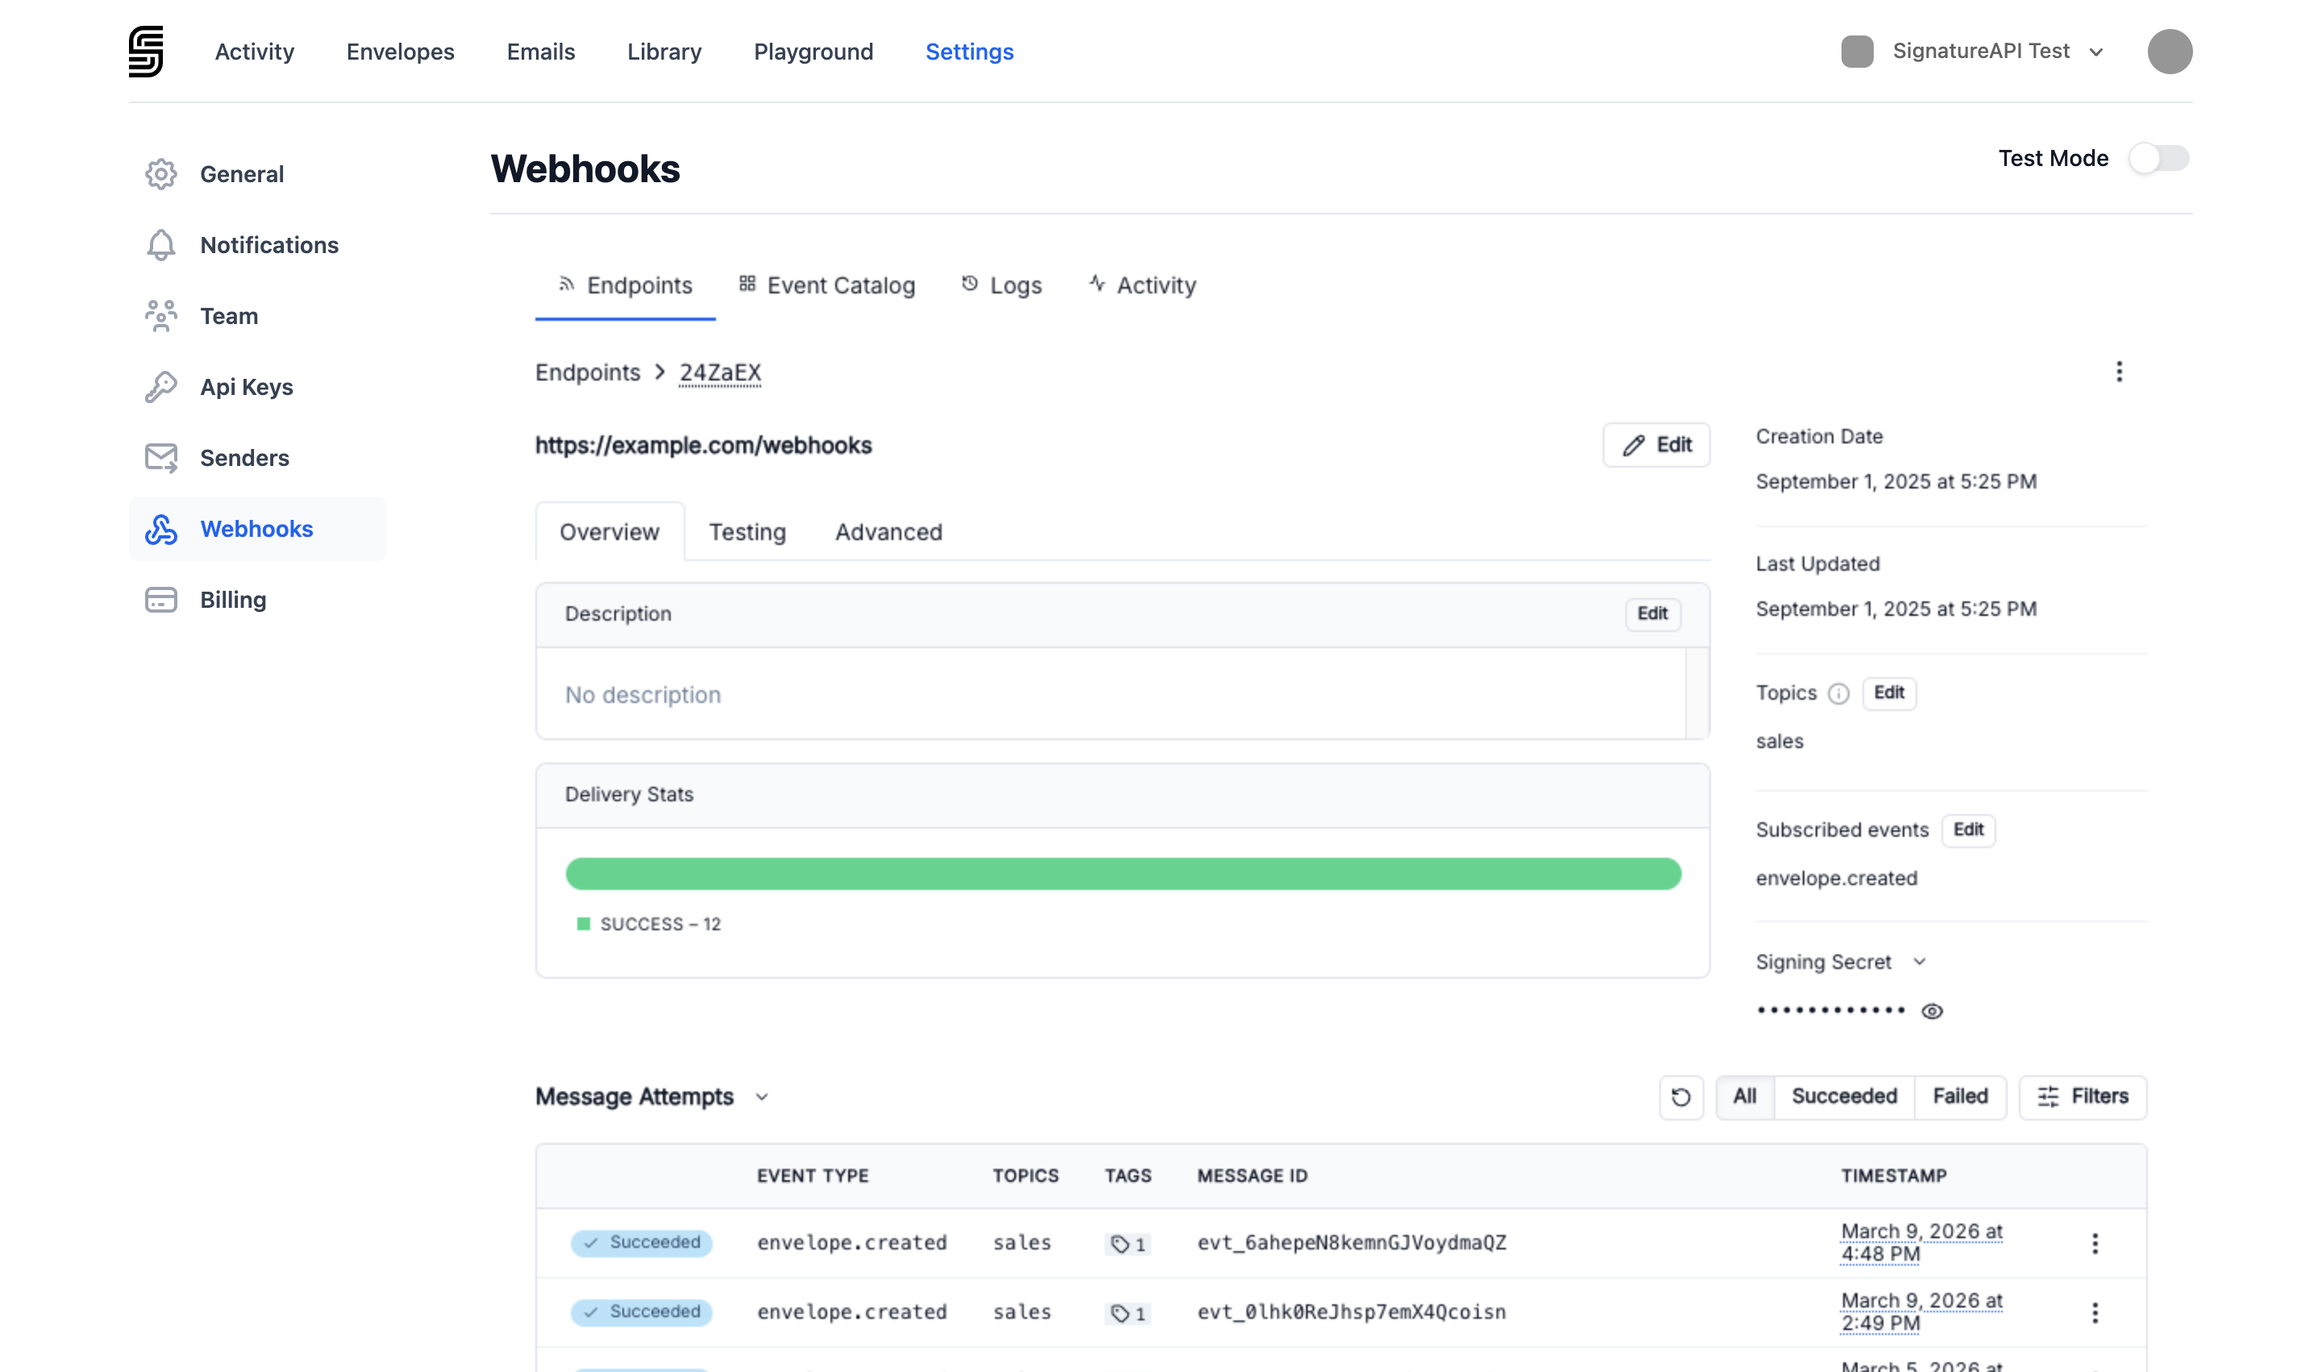The width and height of the screenshot is (2322, 1372).
Task: Click the retry icon beside message filters
Action: tap(1681, 1096)
